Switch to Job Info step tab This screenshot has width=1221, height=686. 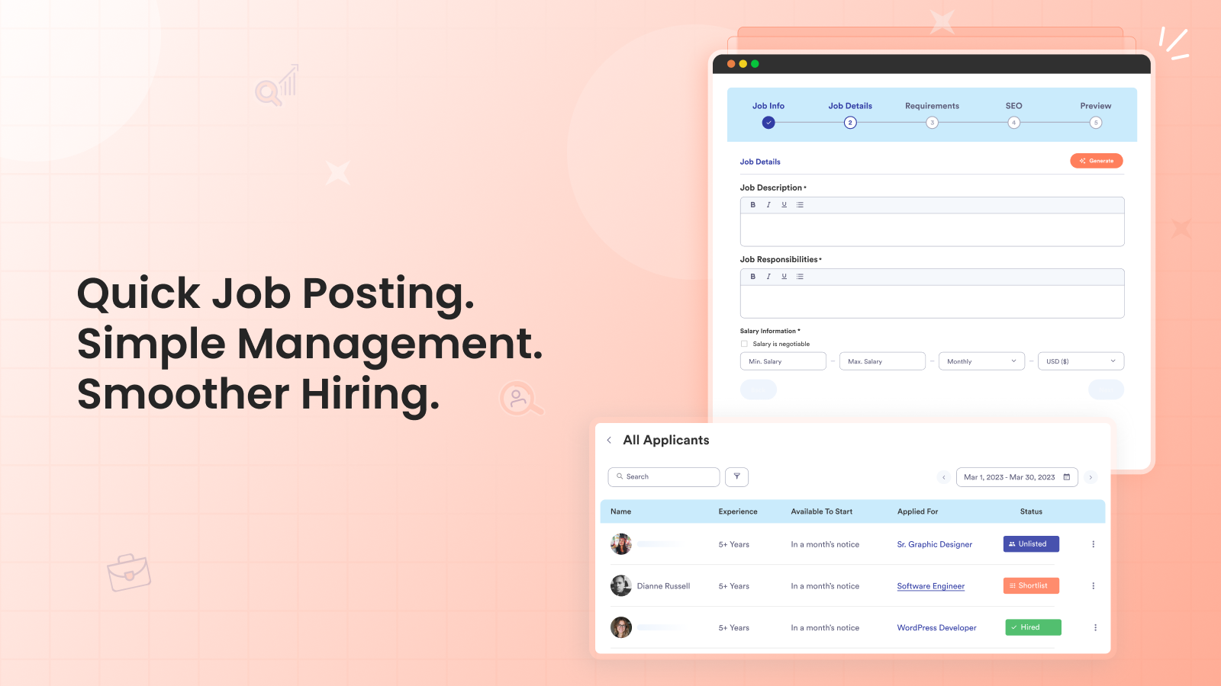768,106
